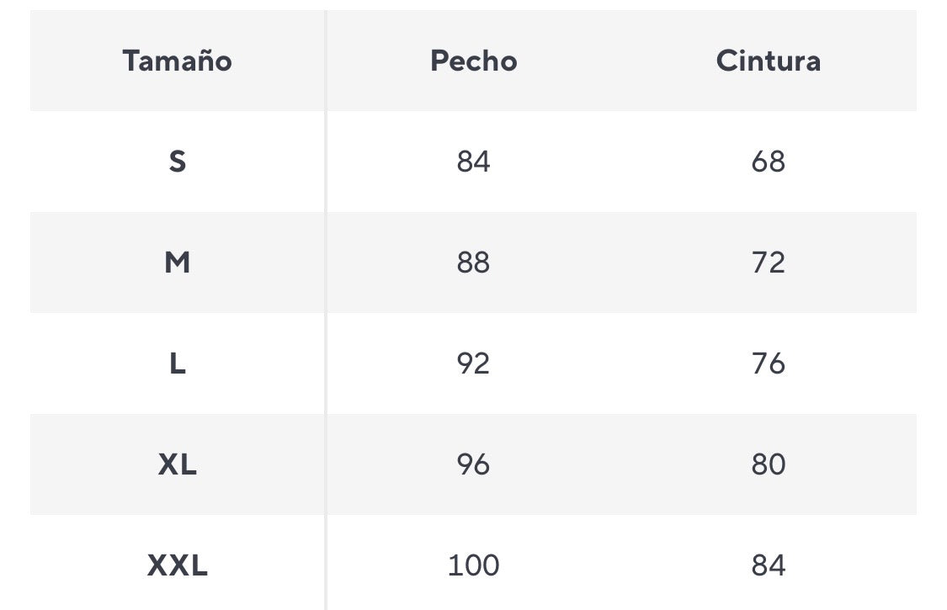Click the Pecho column header
Image resolution: width=947 pixels, height=610 pixels.
[x=473, y=61]
